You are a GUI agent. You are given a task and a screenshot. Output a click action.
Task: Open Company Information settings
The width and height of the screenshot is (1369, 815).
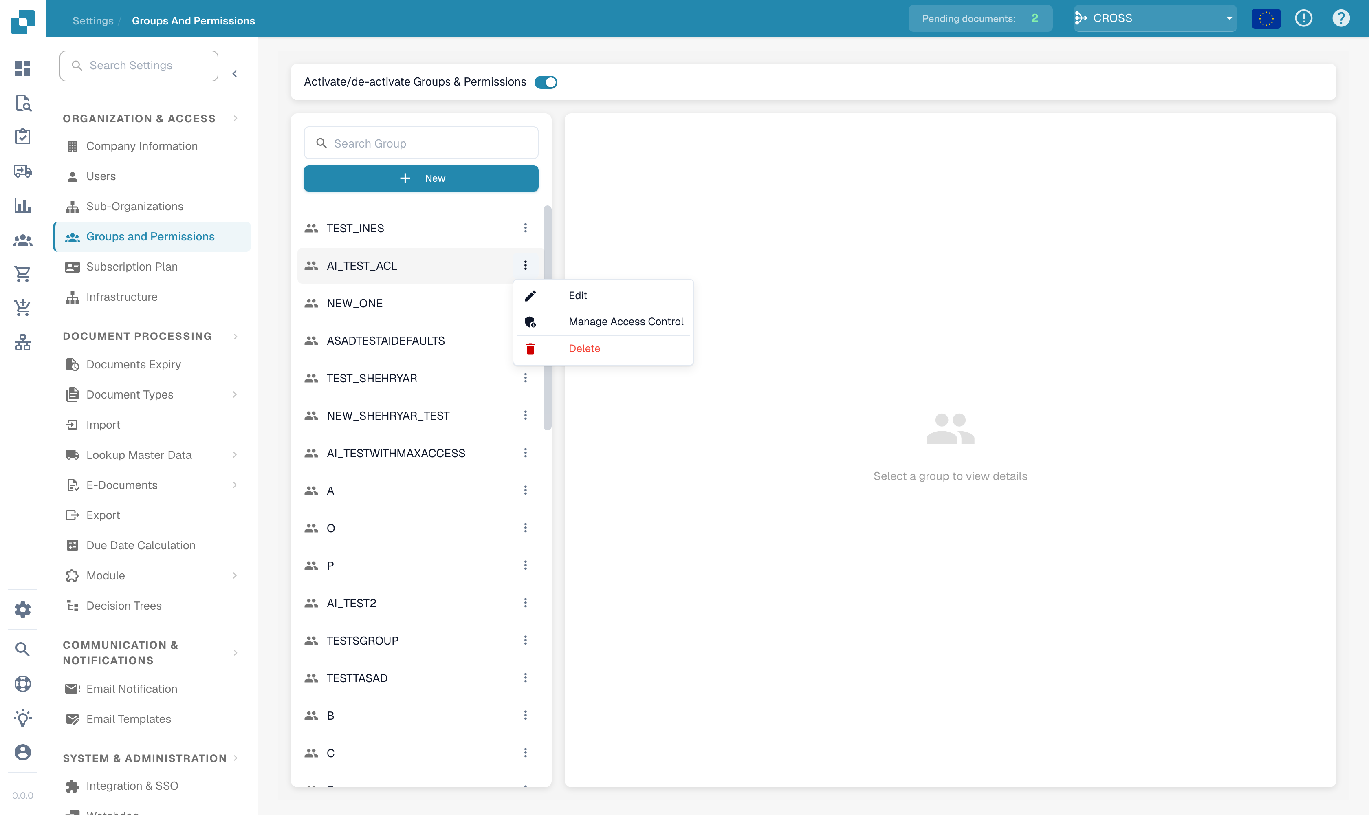152,146
